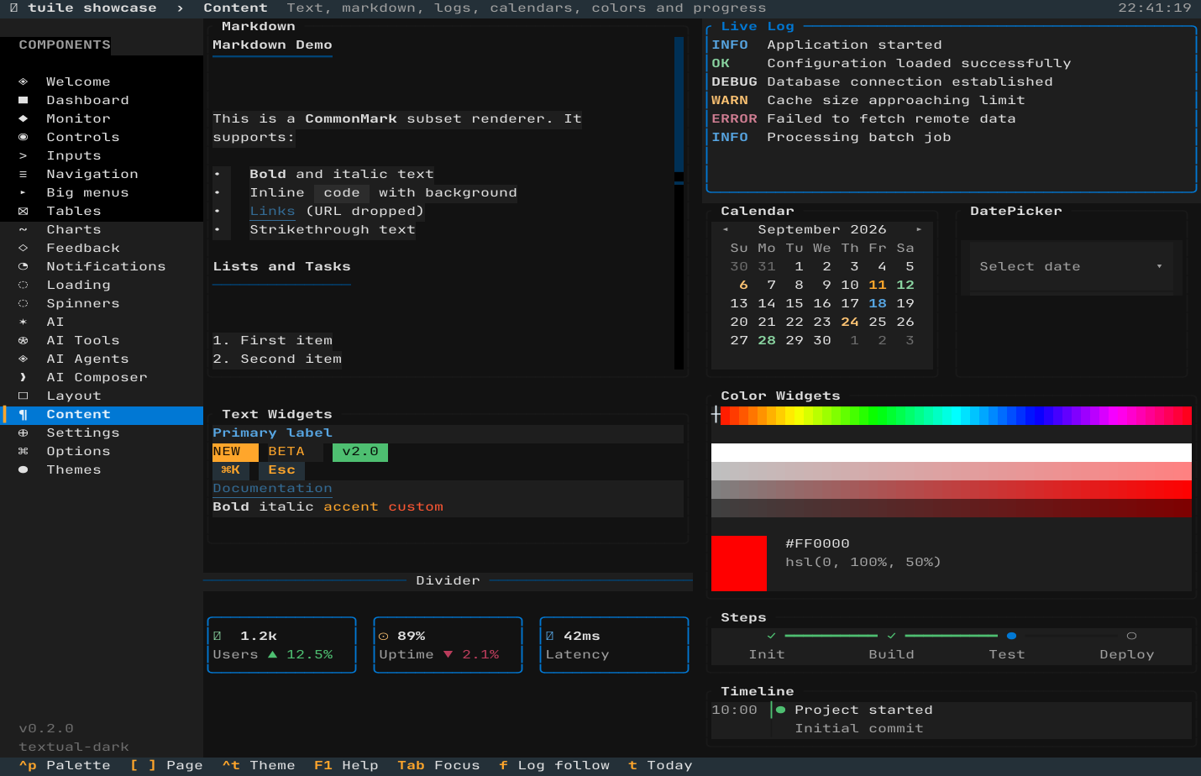
Task: Toggle Log follow in the footer
Action: 554,765
